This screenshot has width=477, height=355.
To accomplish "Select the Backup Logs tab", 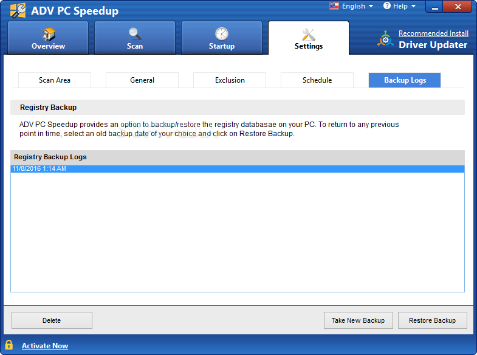I will coord(405,80).
